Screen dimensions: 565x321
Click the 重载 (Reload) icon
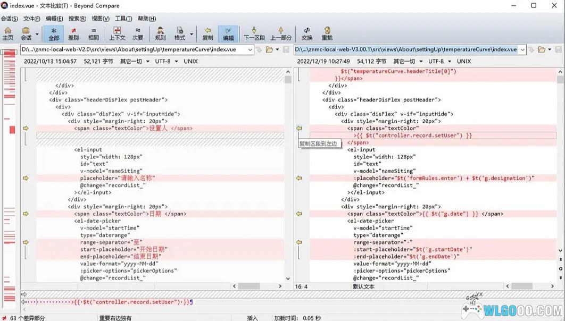[x=327, y=33]
